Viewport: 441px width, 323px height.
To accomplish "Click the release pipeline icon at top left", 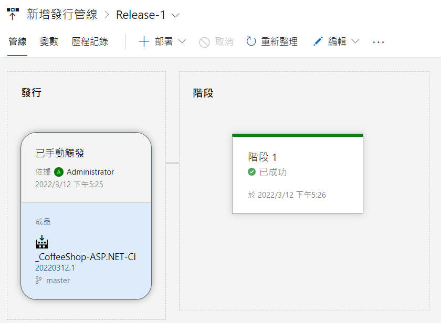I will (x=13, y=14).
